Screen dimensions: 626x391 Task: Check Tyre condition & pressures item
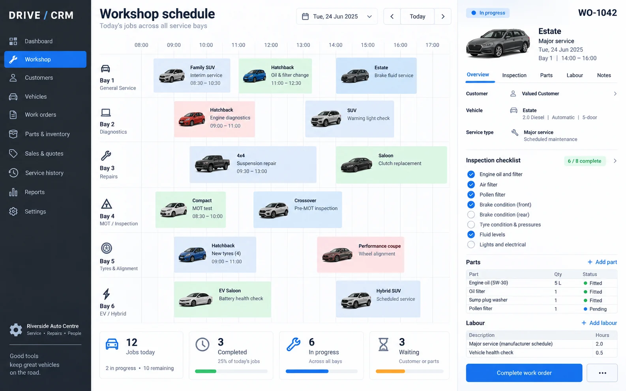coord(471,225)
